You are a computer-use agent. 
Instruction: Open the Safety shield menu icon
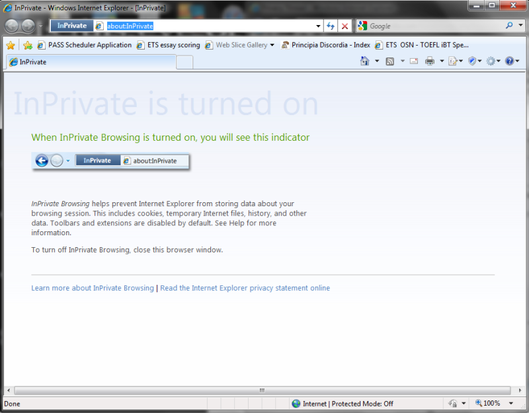(x=474, y=61)
